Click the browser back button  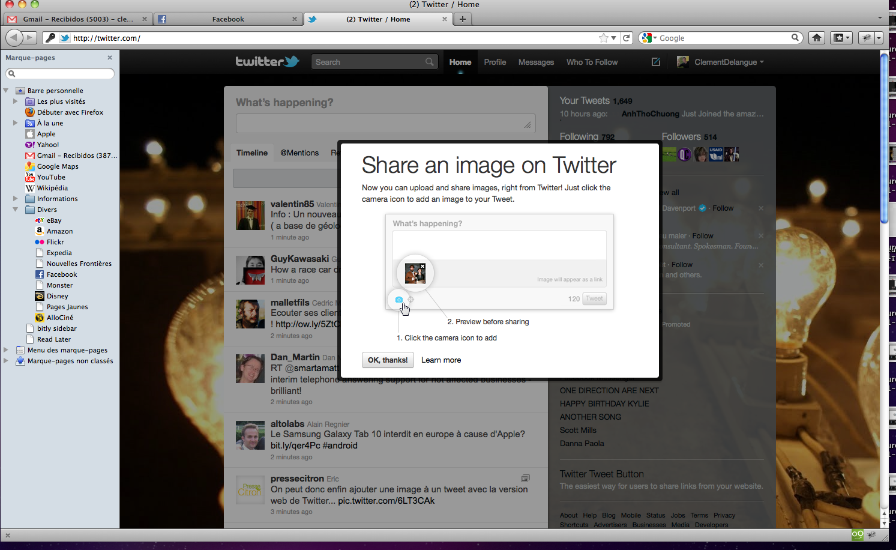14,38
